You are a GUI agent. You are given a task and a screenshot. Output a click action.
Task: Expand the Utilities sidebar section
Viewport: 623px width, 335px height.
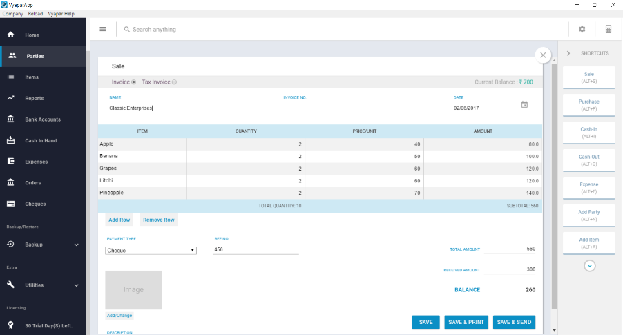[x=76, y=285]
